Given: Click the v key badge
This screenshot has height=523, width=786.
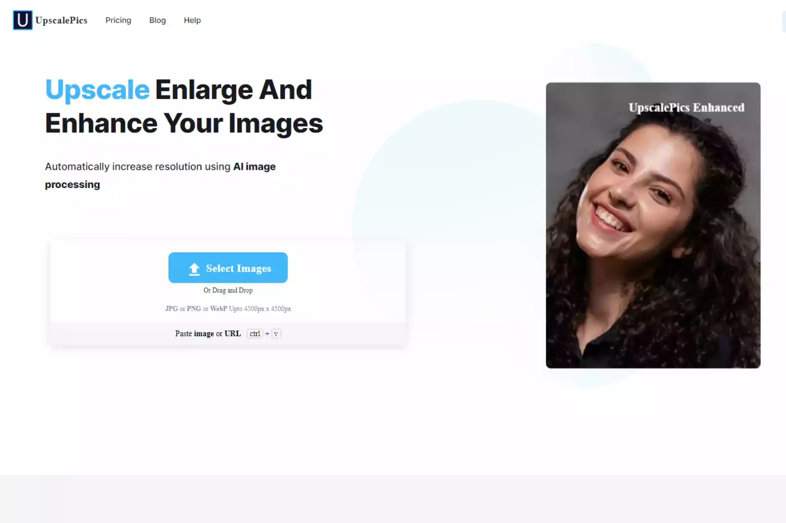Looking at the screenshot, I should click(x=276, y=334).
